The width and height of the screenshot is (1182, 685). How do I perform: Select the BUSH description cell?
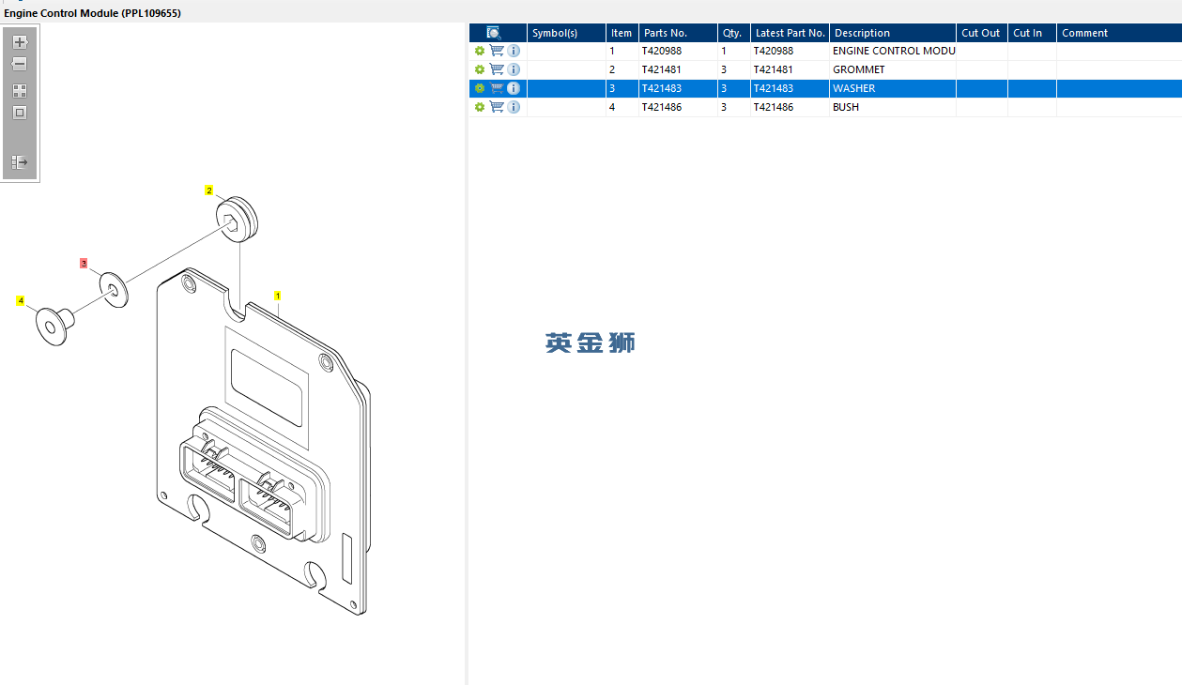click(x=893, y=107)
